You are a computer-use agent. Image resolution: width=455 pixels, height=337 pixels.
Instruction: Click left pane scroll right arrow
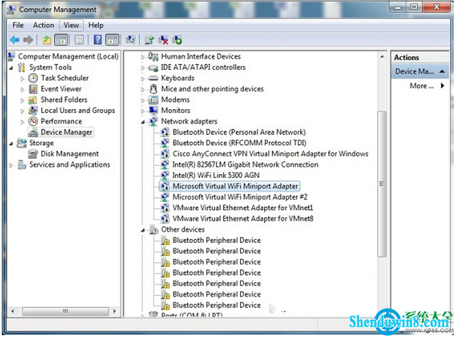[x=115, y=311]
